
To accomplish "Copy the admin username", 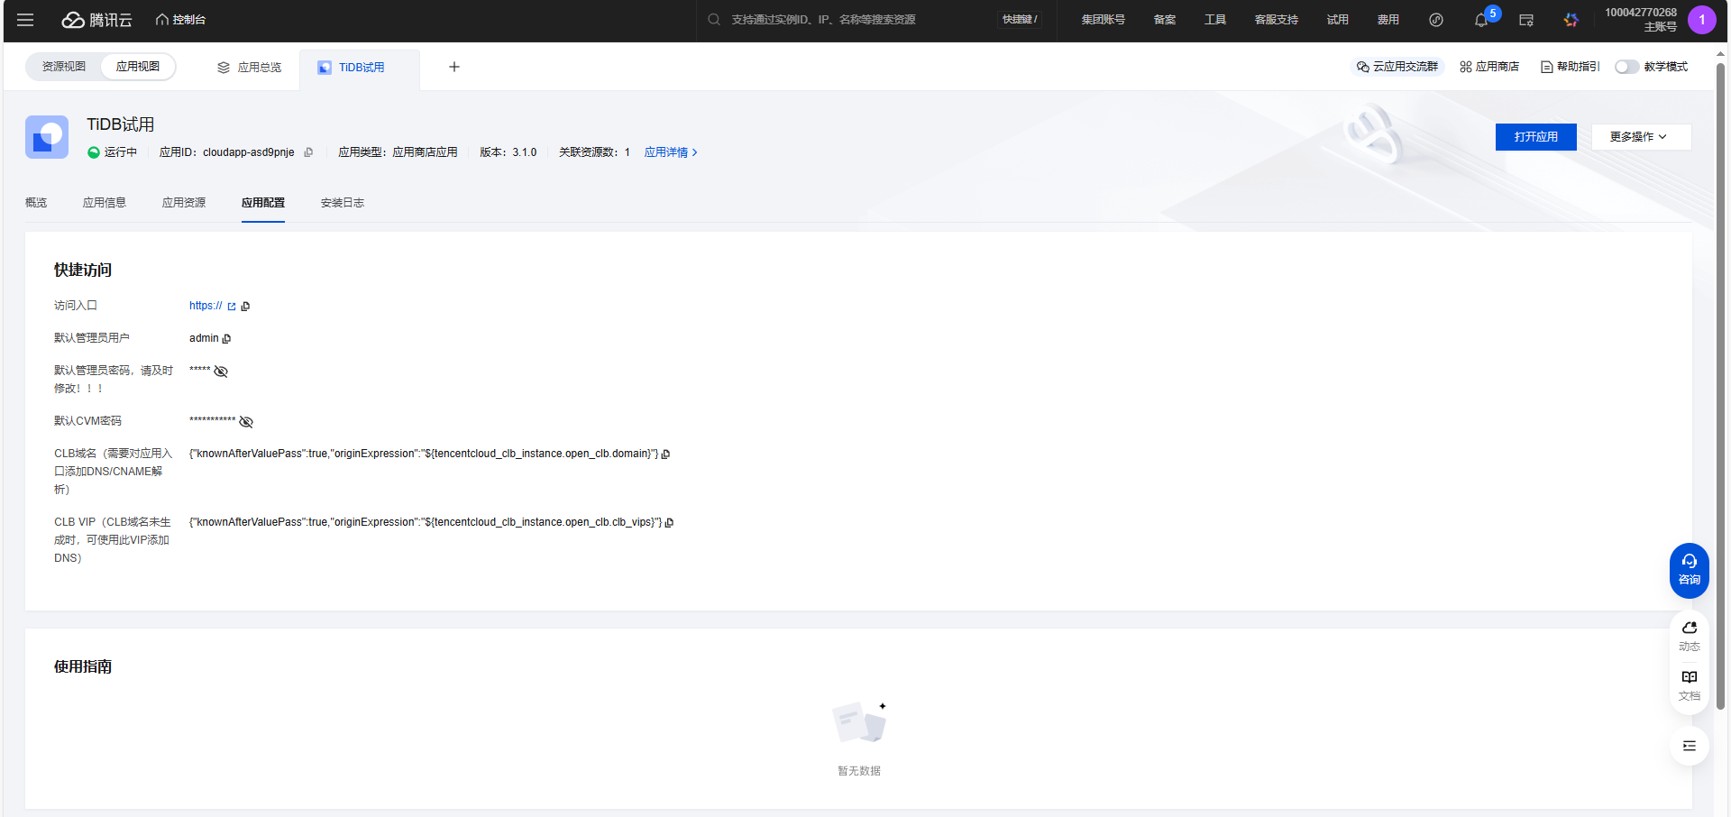I will [x=226, y=339].
